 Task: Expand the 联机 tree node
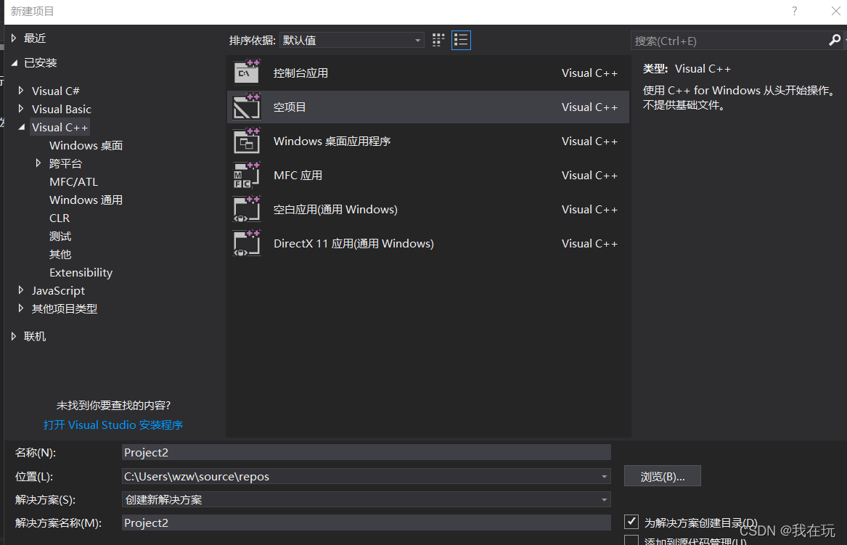pyautogui.click(x=14, y=336)
